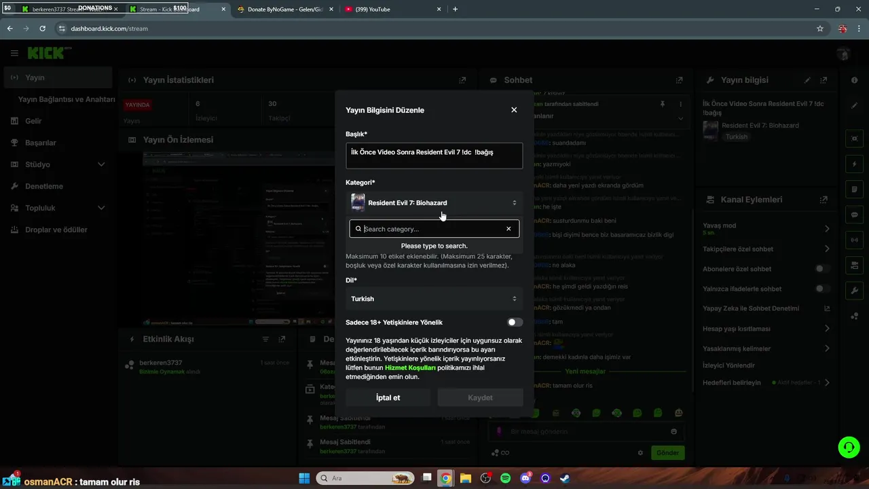Open Takipçilere özel sohbet options
This screenshot has height=489, width=869.
pos(766,249)
